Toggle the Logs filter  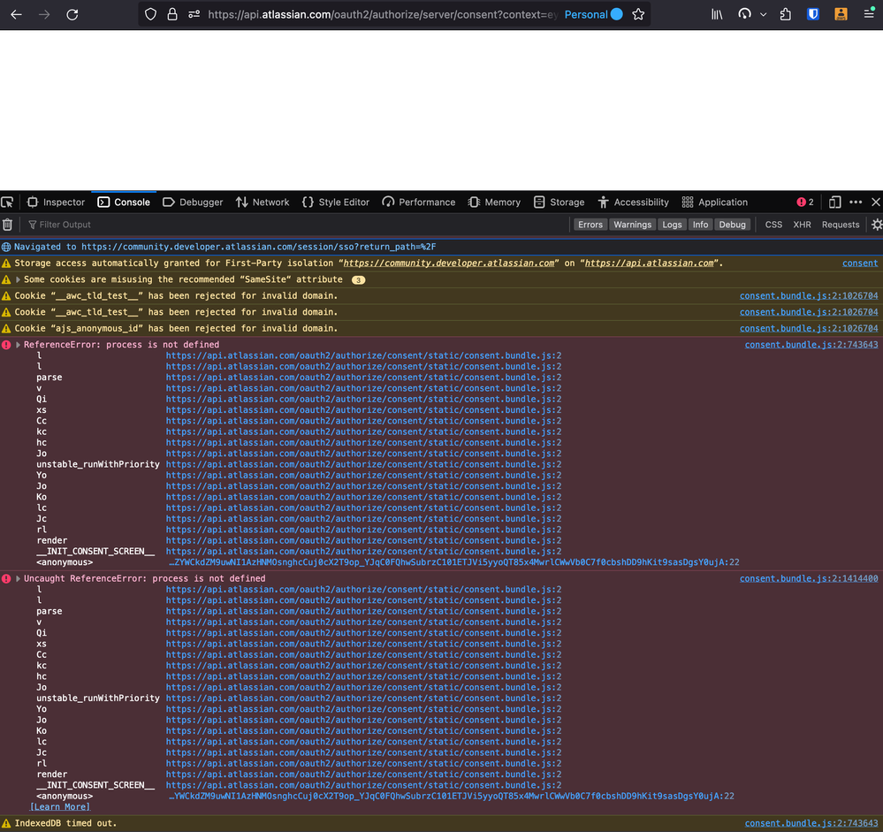tap(672, 225)
